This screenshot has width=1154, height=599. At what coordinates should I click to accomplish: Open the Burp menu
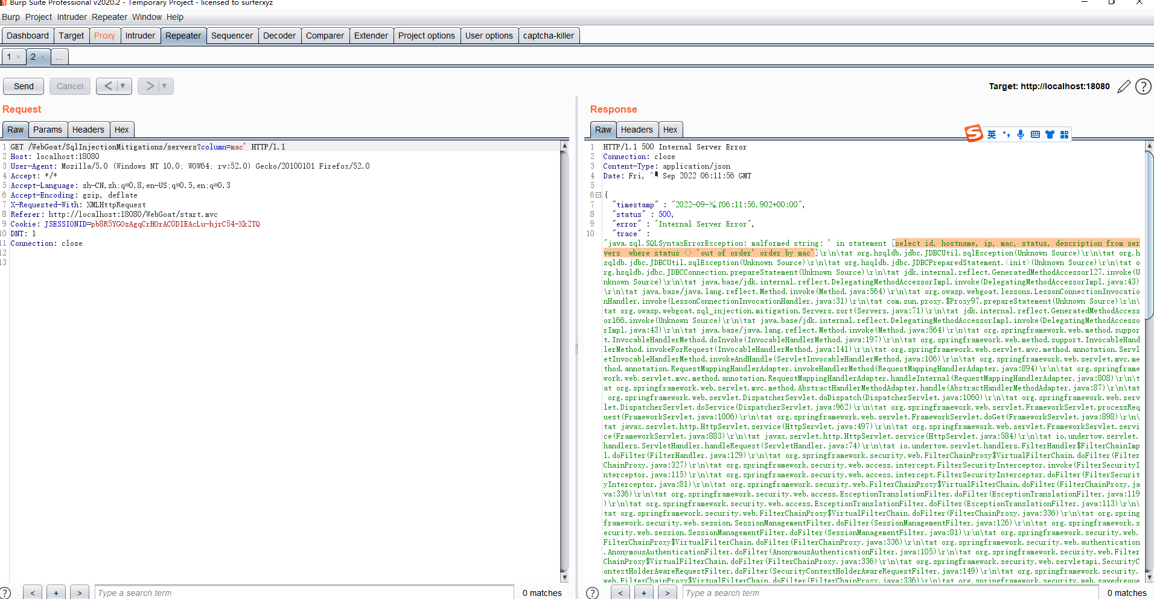coord(11,17)
